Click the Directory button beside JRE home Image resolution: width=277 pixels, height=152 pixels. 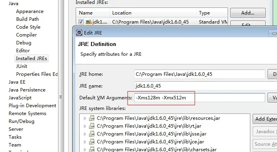(x=272, y=74)
